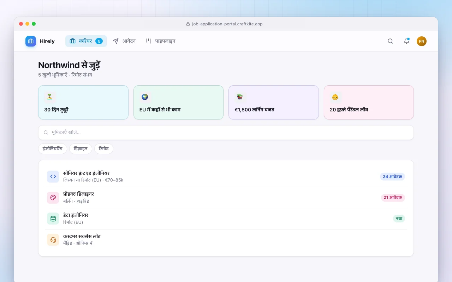Toggle the इंजीनियरिंग filter chip

(x=53, y=149)
